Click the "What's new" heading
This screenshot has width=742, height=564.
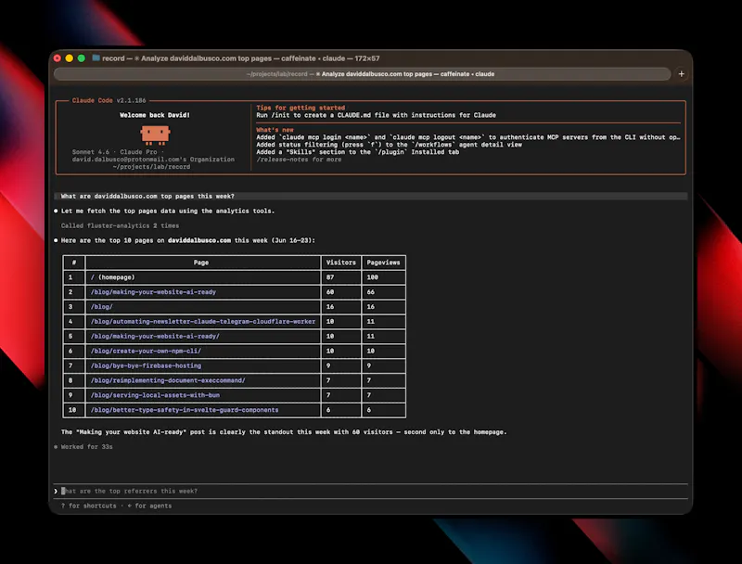click(275, 130)
